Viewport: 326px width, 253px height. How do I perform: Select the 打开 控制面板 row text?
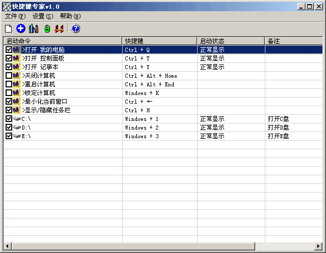pos(43,58)
